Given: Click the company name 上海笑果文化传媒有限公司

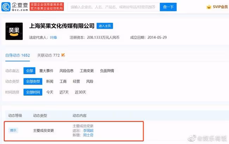Looking at the screenshot, I should pyautogui.click(x=62, y=26).
